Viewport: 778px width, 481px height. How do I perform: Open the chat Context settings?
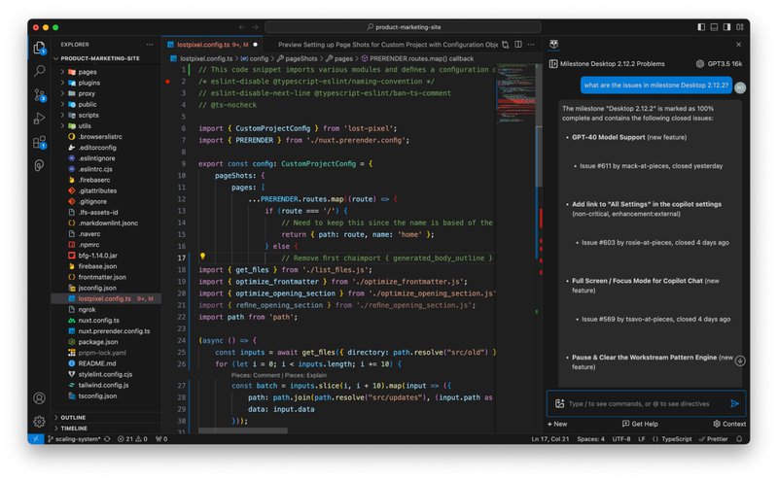tap(729, 425)
